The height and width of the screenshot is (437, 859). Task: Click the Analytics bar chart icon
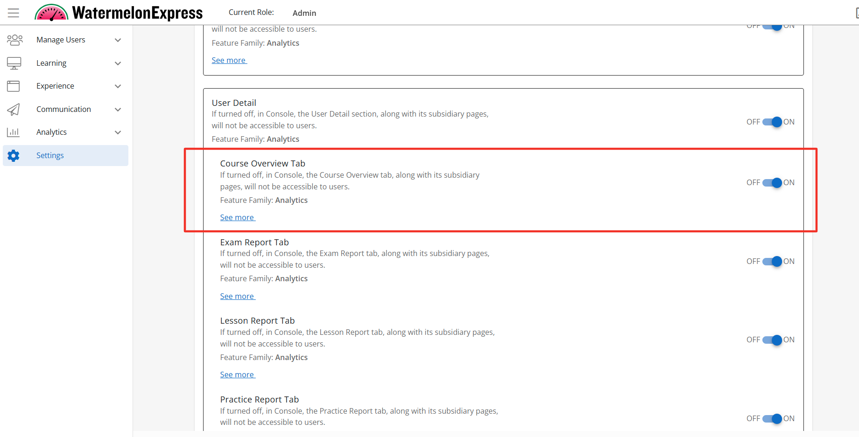click(x=14, y=132)
